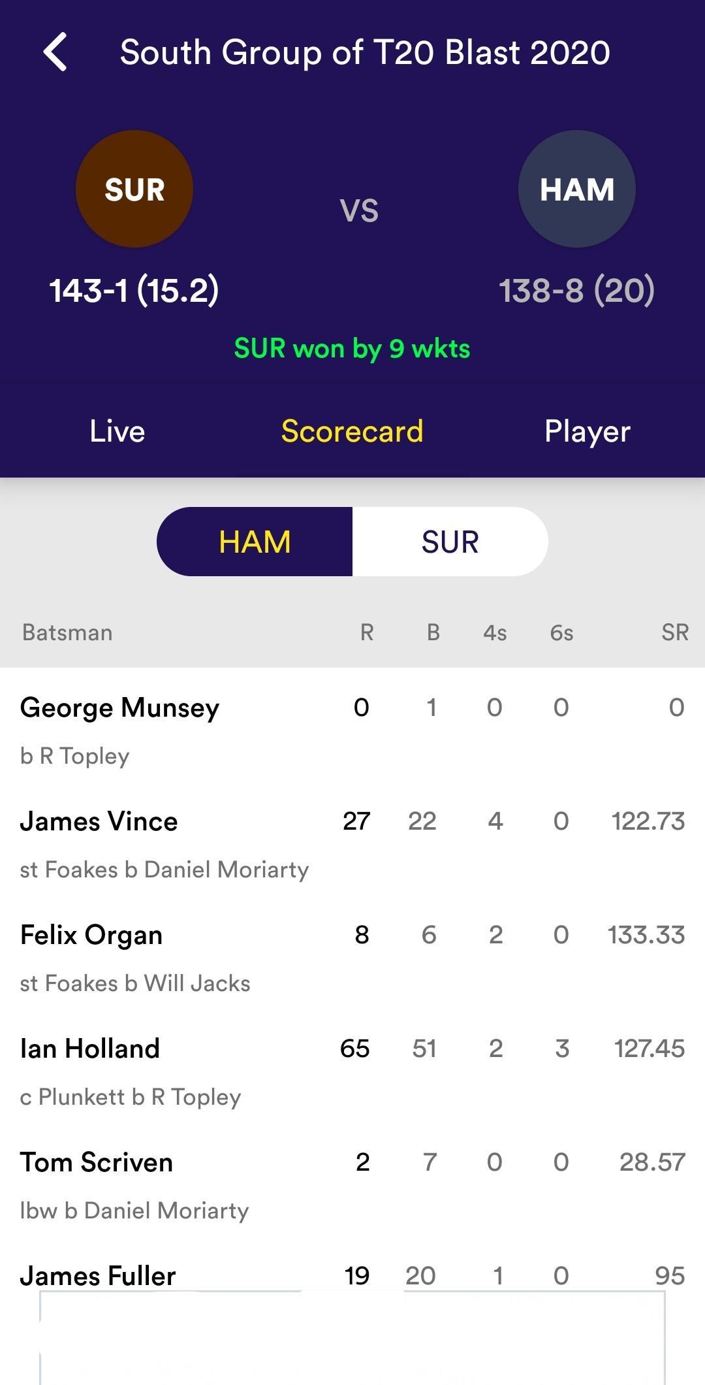
Task: Tap the SUR won by 9 wkts result
Action: coord(352,349)
